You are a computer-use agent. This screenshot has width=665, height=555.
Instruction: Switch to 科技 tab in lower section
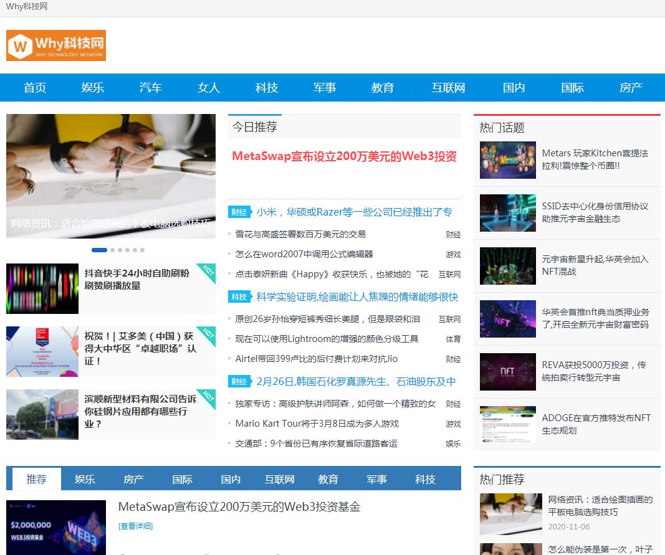[426, 479]
